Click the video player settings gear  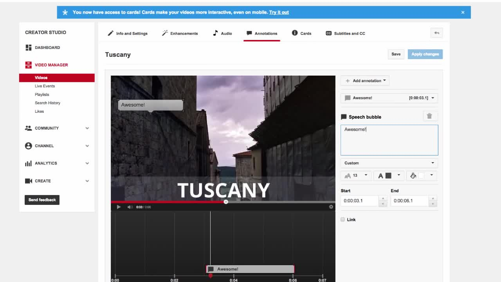[331, 207]
